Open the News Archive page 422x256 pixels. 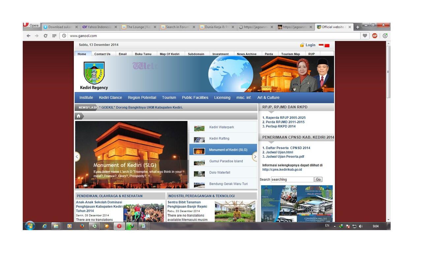pos(247,54)
